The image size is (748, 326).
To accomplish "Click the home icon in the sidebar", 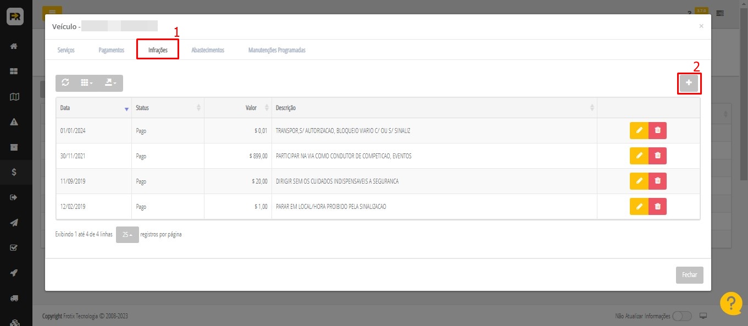I will [15, 46].
